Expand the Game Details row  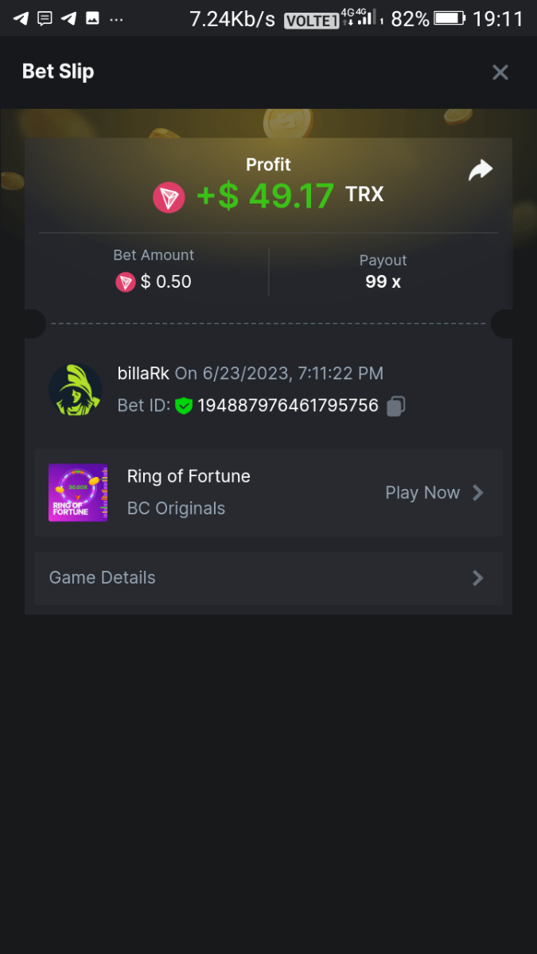(268, 578)
